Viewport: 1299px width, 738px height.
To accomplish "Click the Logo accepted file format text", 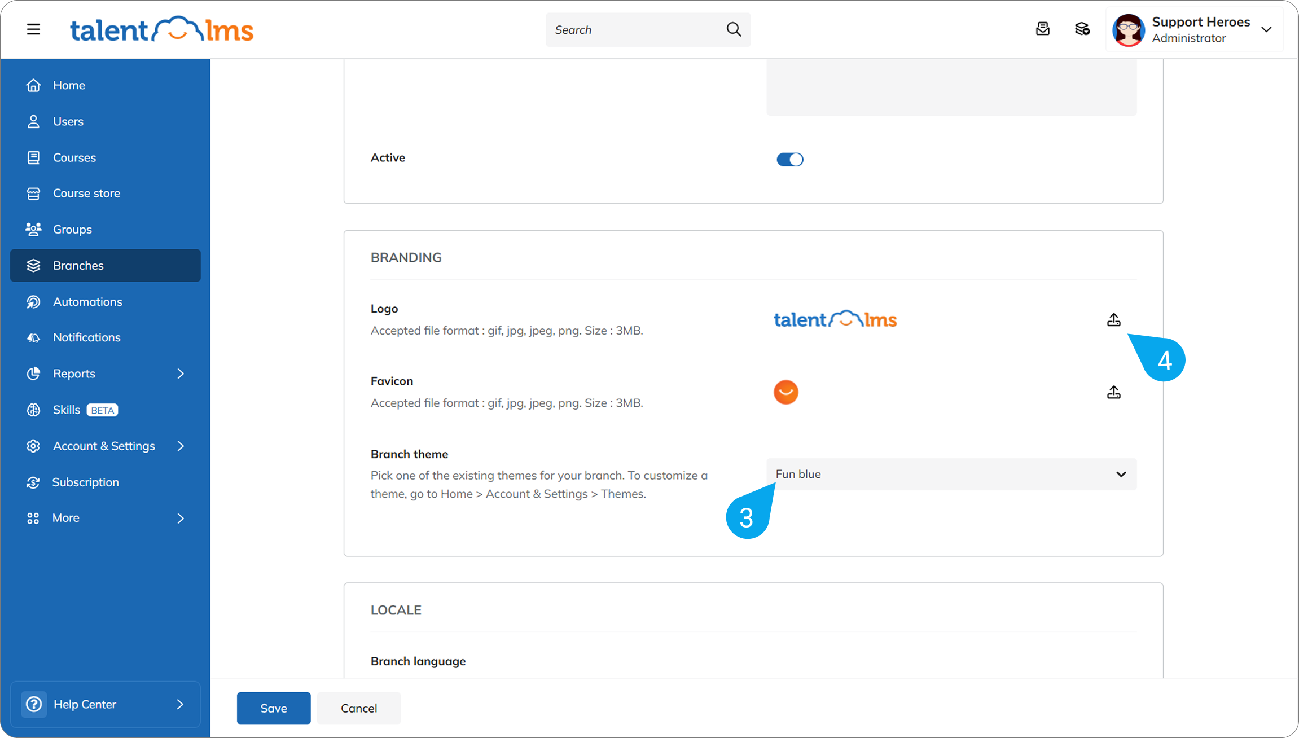I will point(507,331).
